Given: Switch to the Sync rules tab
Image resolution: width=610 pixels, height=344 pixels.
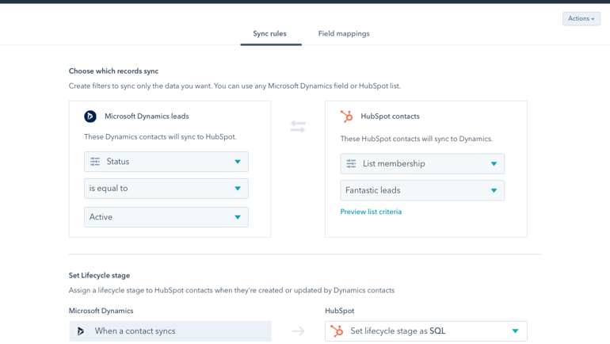Looking at the screenshot, I should pyautogui.click(x=269, y=34).
